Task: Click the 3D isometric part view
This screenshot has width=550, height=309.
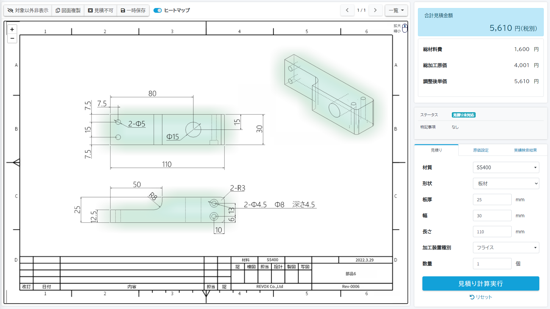Action: point(329,94)
